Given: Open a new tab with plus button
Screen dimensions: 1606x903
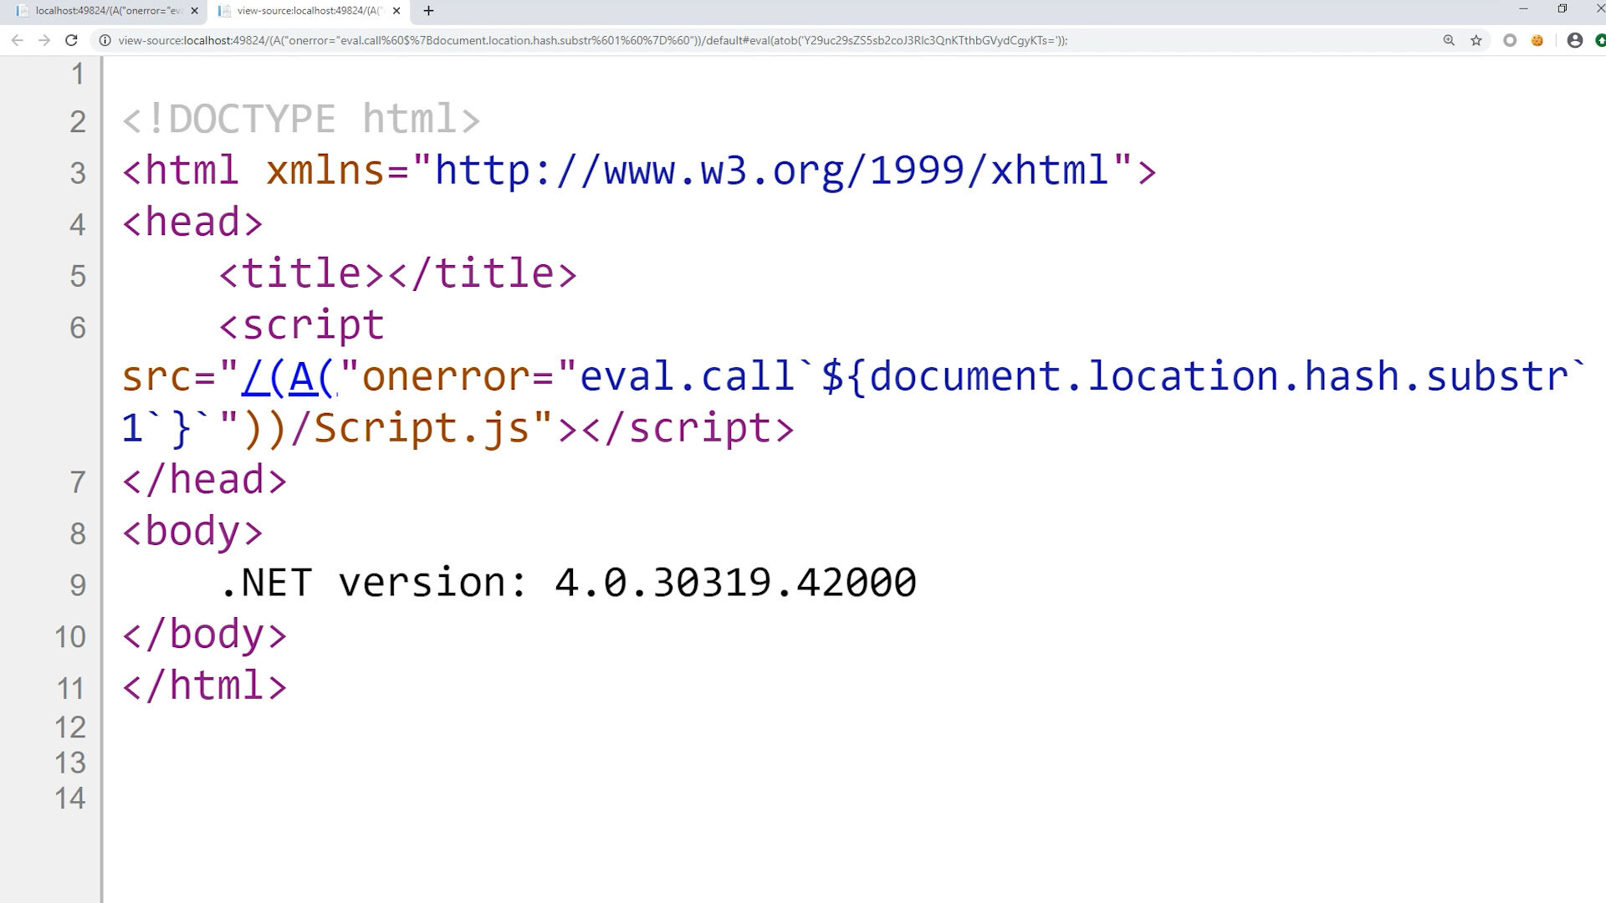Looking at the screenshot, I should click(x=428, y=11).
